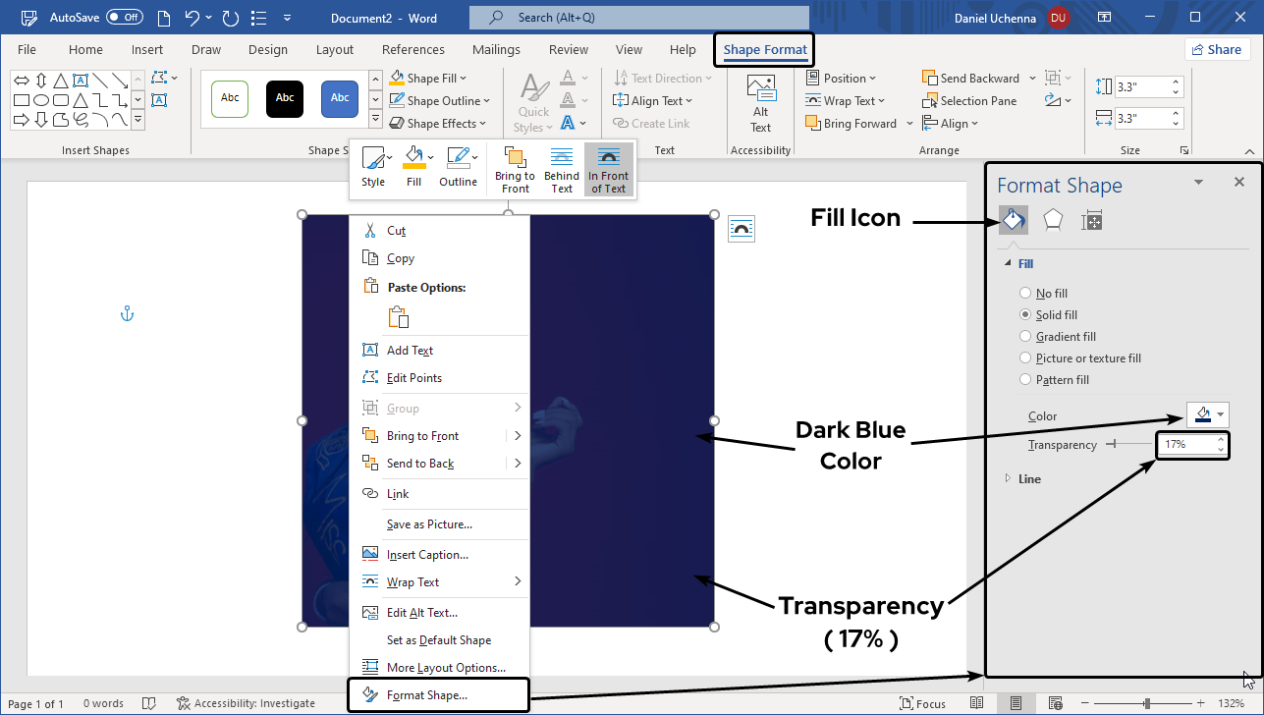Click the Share button
1264x715 pixels.
coord(1216,50)
